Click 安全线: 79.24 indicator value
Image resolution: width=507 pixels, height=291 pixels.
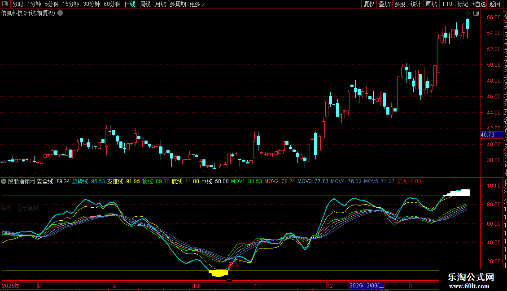pyautogui.click(x=53, y=181)
